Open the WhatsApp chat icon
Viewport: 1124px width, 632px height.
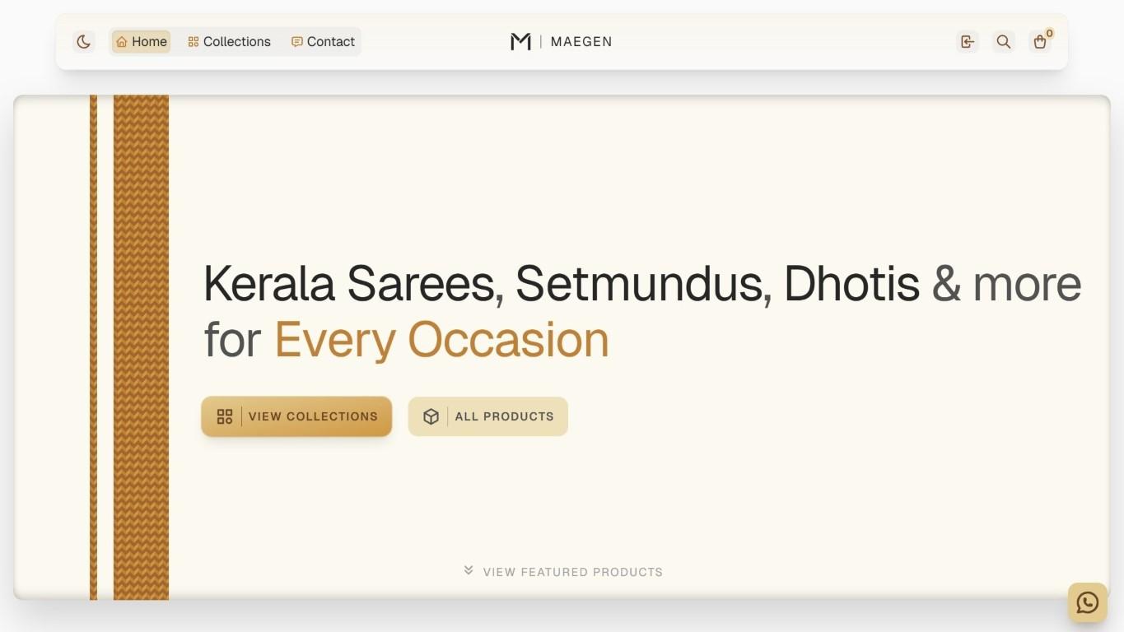(1087, 602)
